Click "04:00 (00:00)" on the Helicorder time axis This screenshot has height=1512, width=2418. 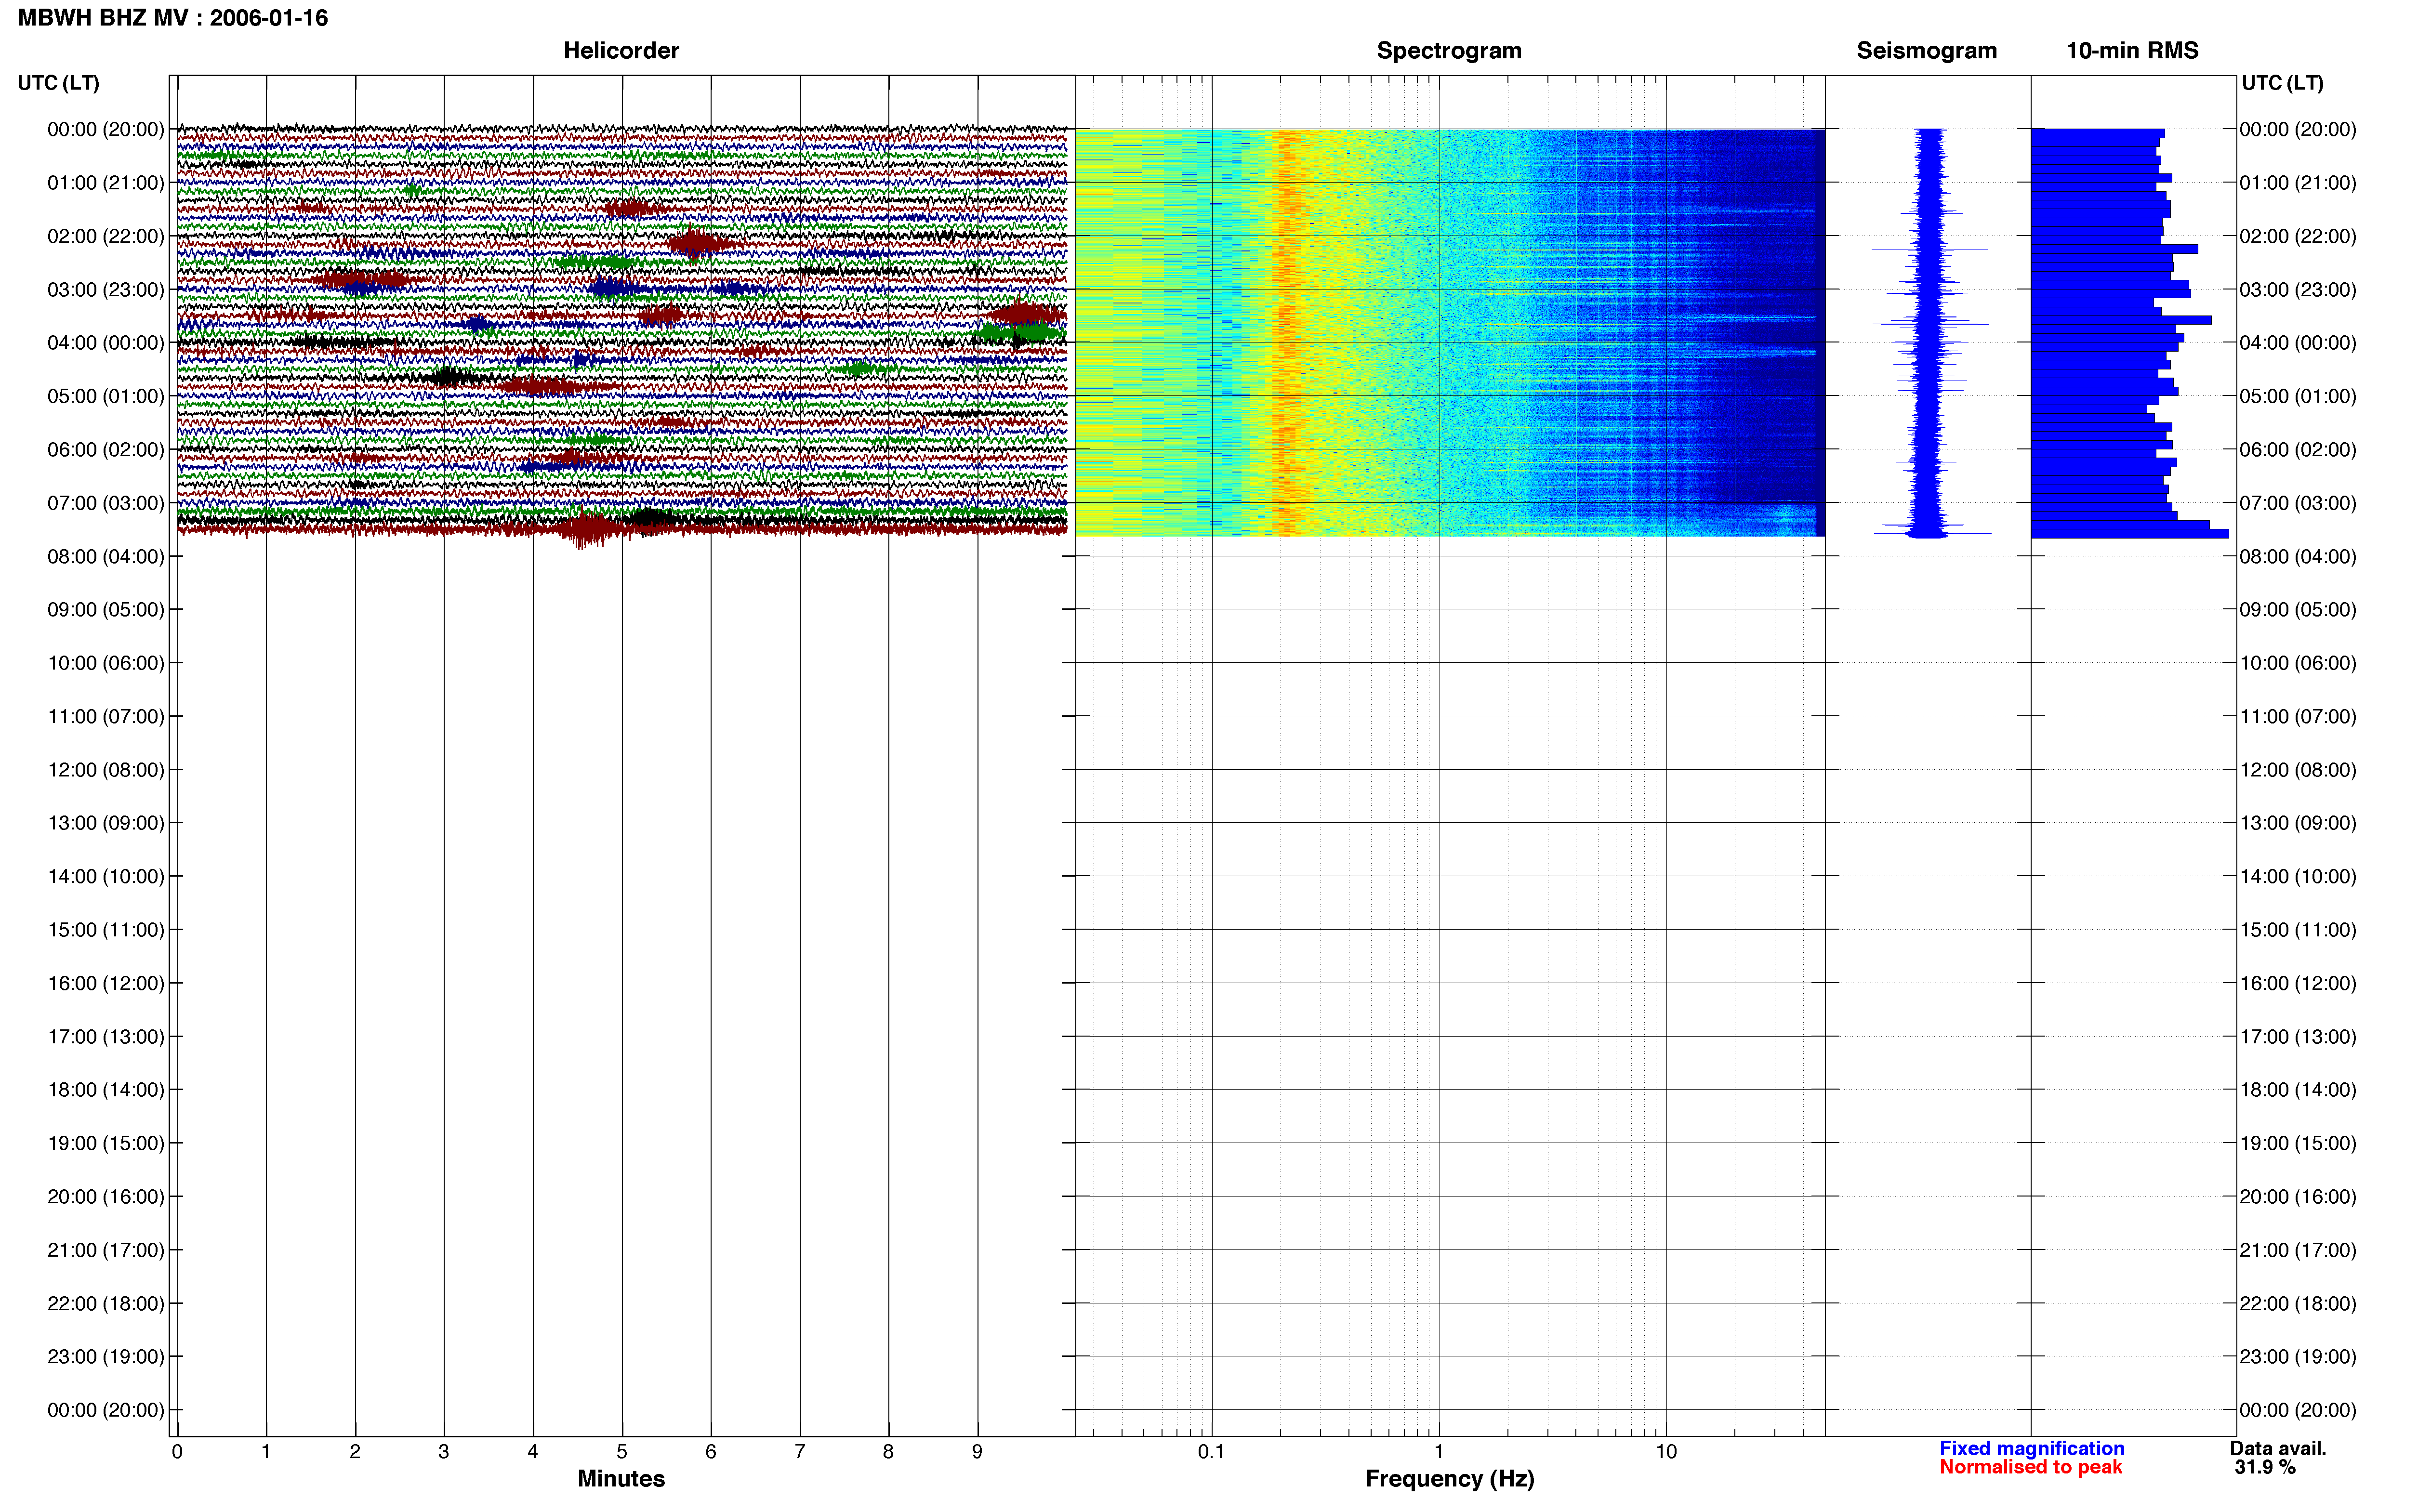pos(106,343)
